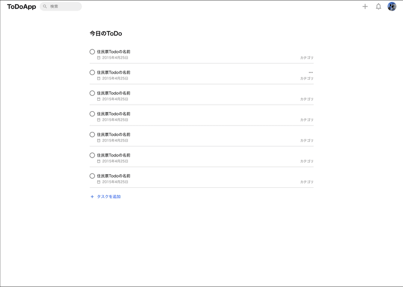Image resolution: width=403 pixels, height=287 pixels.
Task: Click calendar icon of third todo
Action: pos(99,99)
